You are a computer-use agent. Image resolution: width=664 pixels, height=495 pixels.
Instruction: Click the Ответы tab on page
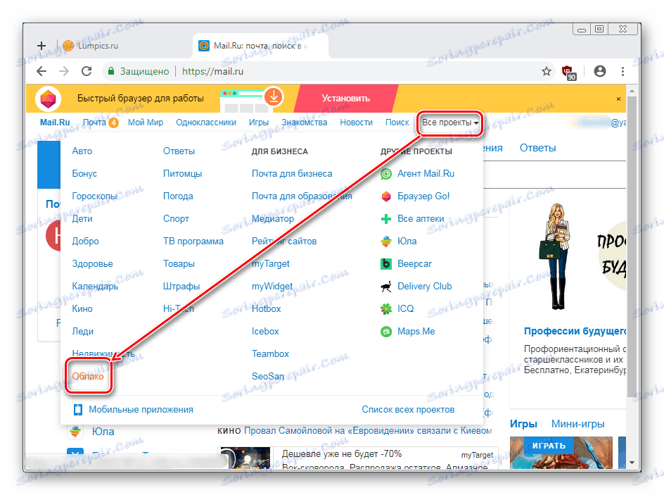[538, 148]
